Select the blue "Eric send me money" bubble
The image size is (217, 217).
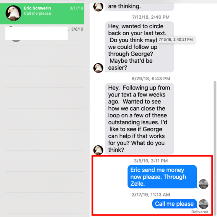click(x=162, y=177)
